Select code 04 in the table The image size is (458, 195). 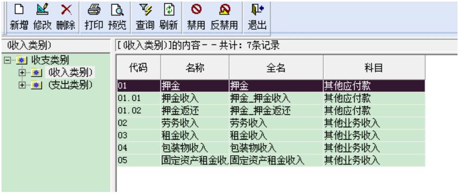pyautogui.click(x=138, y=148)
